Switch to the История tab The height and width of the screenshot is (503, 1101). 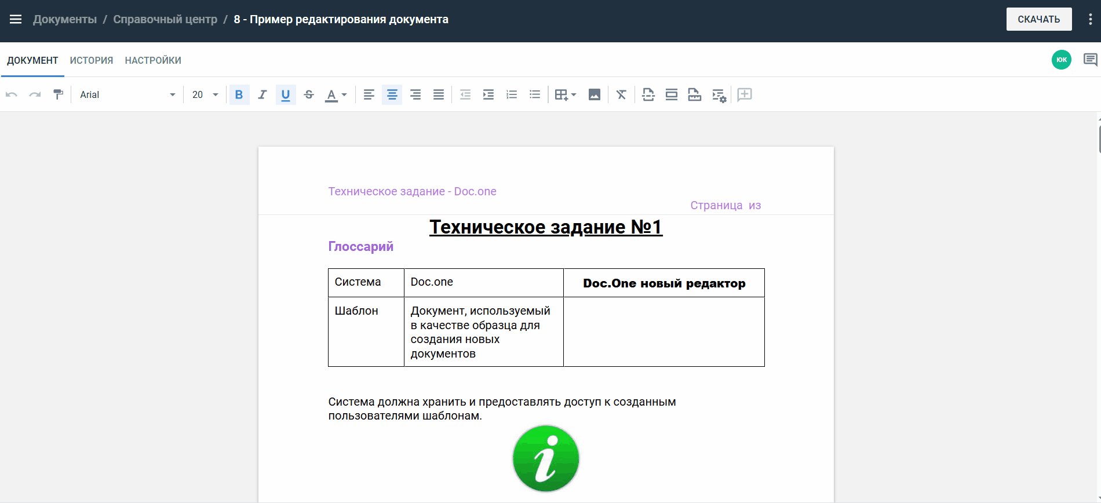click(92, 60)
